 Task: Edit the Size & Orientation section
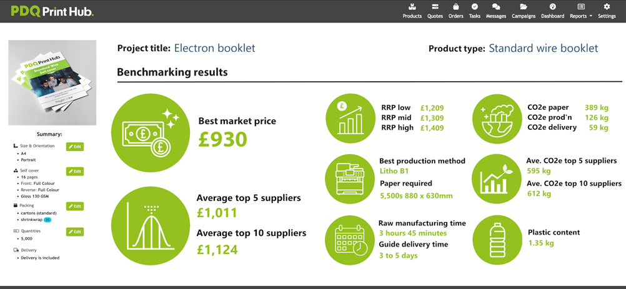(x=74, y=147)
